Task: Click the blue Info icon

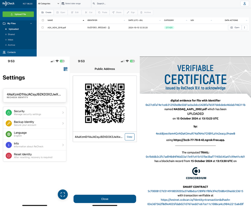Action: click(x=9, y=145)
